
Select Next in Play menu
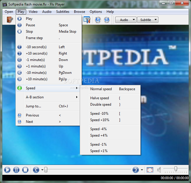point(48,122)
